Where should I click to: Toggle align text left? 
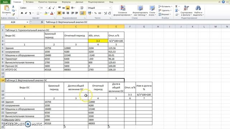coord(59,13)
